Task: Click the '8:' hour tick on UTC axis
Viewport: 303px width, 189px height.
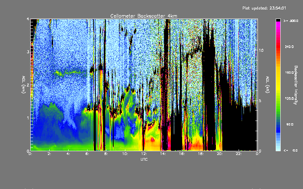Action: (106, 154)
